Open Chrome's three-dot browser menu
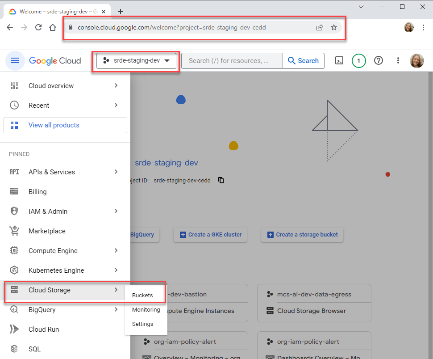Viewport: 433px width, 359px height. 423,27
